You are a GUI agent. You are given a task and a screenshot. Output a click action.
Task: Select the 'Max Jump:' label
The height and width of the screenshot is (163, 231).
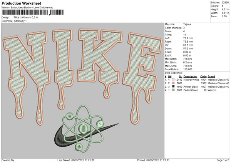tap(171, 66)
